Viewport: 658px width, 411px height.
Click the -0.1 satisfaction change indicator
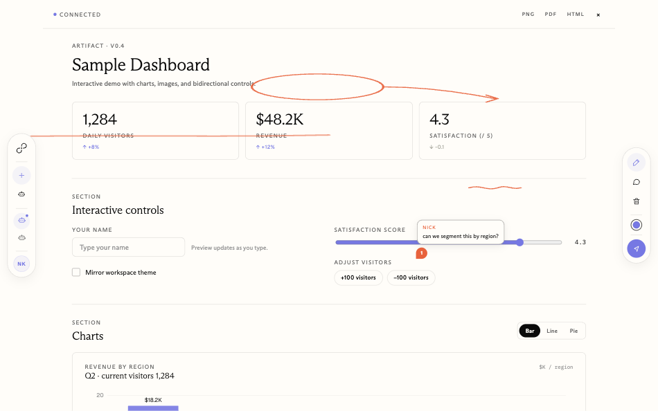point(437,147)
